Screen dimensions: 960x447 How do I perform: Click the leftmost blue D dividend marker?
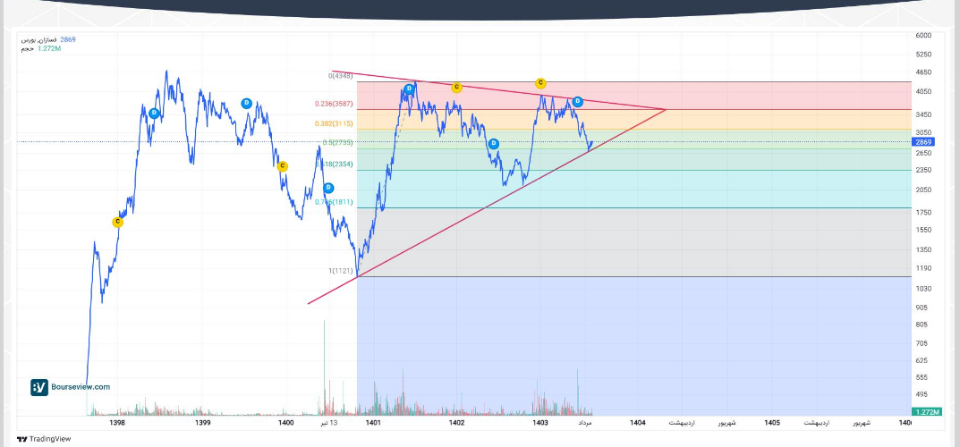154,113
